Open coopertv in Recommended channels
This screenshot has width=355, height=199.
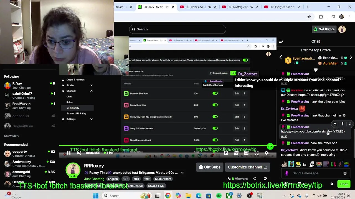coord(29,154)
